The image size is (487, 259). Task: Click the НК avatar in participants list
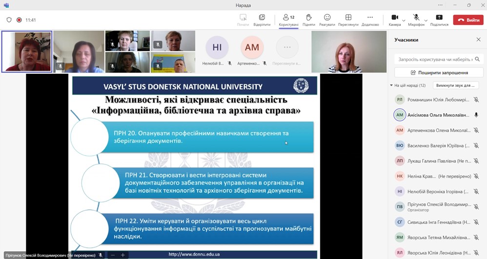(400, 176)
